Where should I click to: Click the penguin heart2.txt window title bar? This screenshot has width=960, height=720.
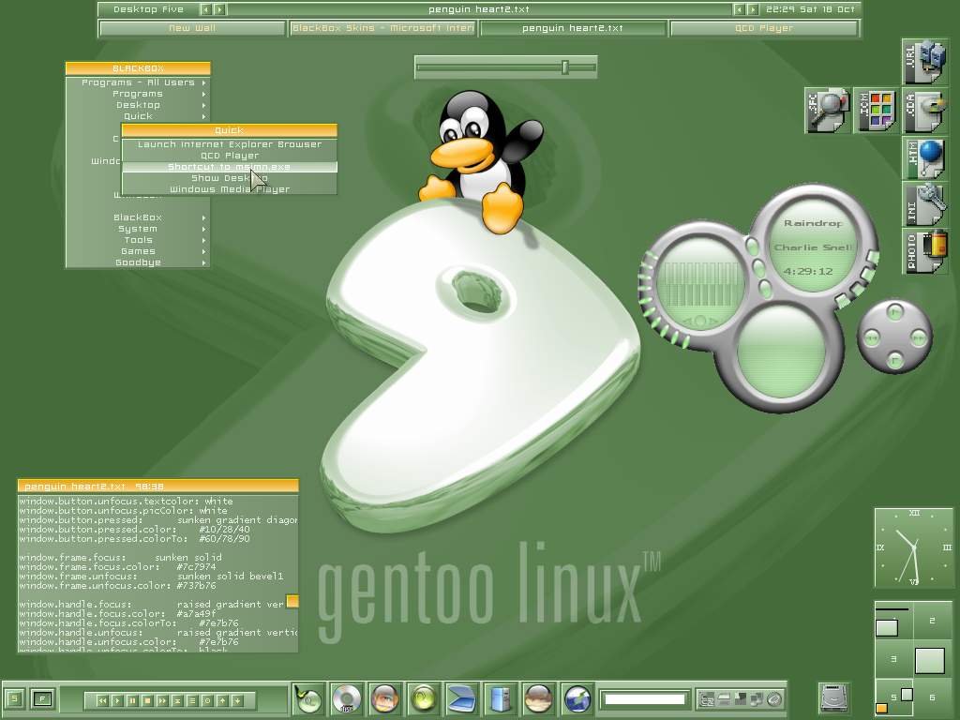pos(157,487)
